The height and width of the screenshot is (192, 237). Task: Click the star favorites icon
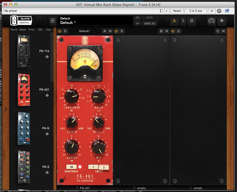tap(222, 20)
